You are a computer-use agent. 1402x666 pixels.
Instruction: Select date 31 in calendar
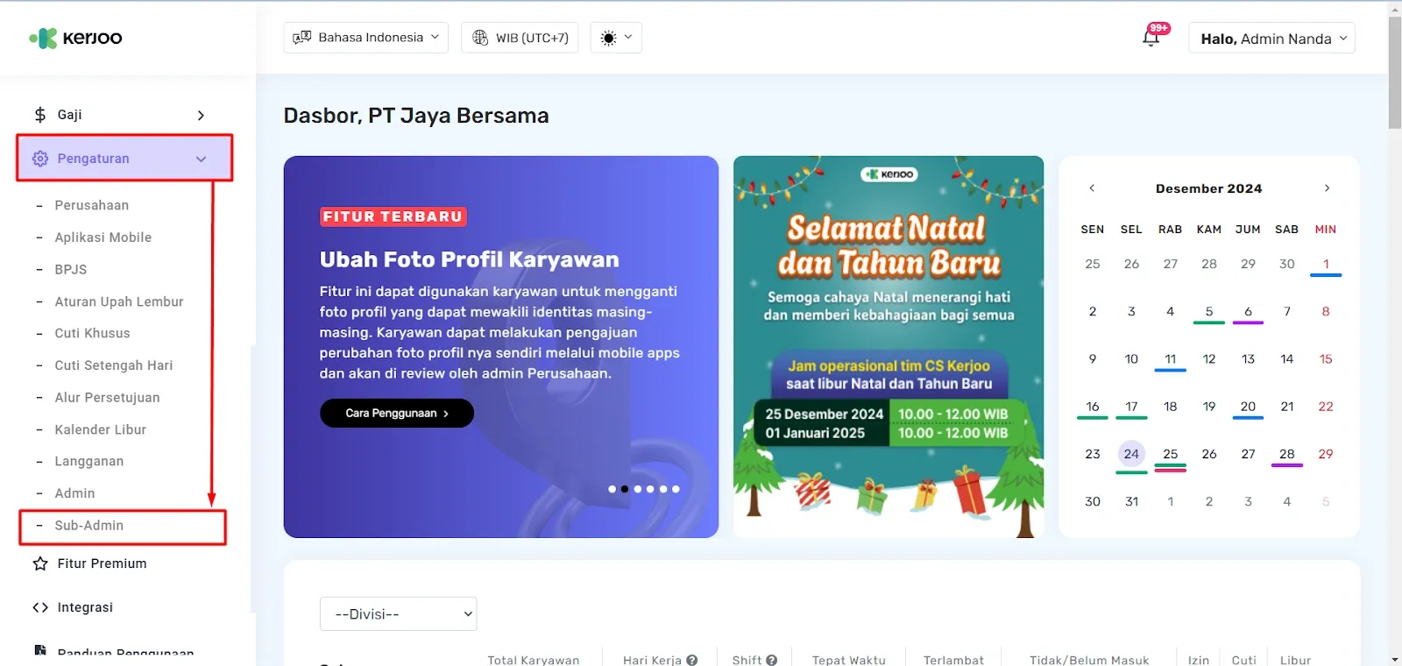point(1131,502)
